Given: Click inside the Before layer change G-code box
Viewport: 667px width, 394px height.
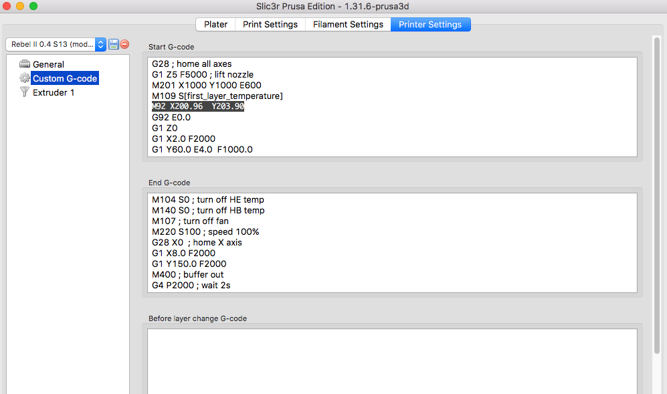Looking at the screenshot, I should point(391,361).
